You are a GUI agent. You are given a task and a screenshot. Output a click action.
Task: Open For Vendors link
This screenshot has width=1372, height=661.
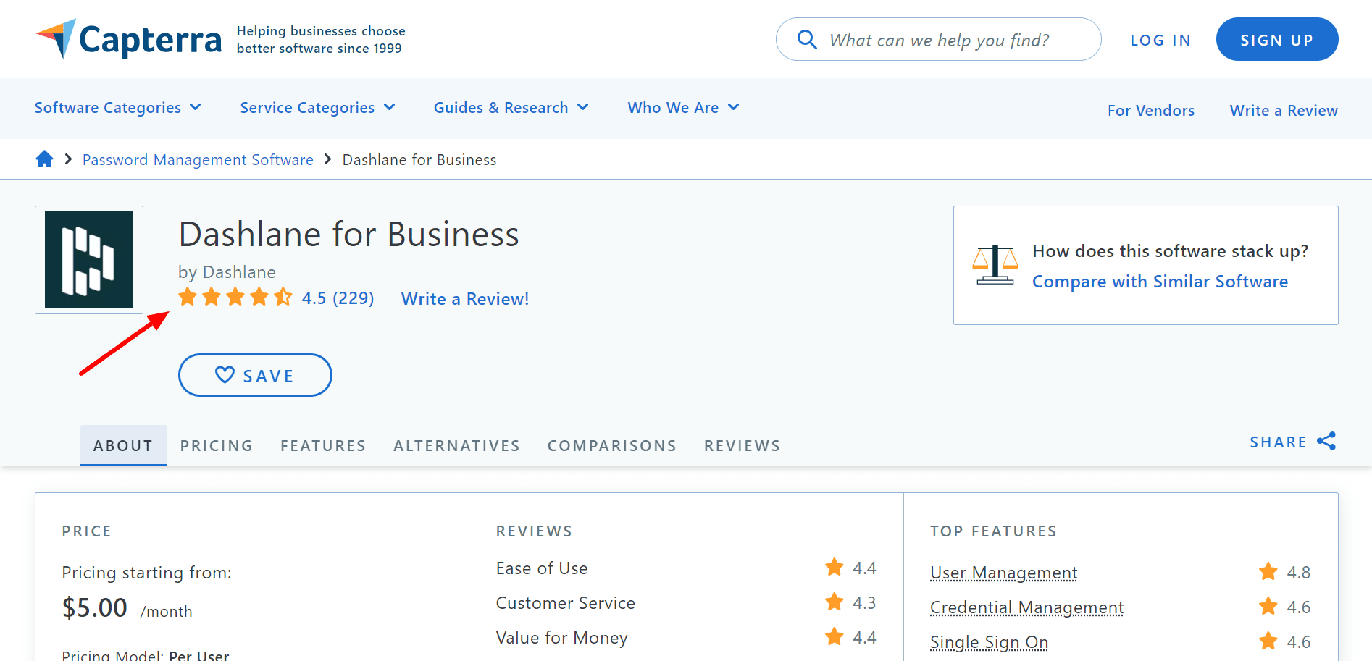1151,110
